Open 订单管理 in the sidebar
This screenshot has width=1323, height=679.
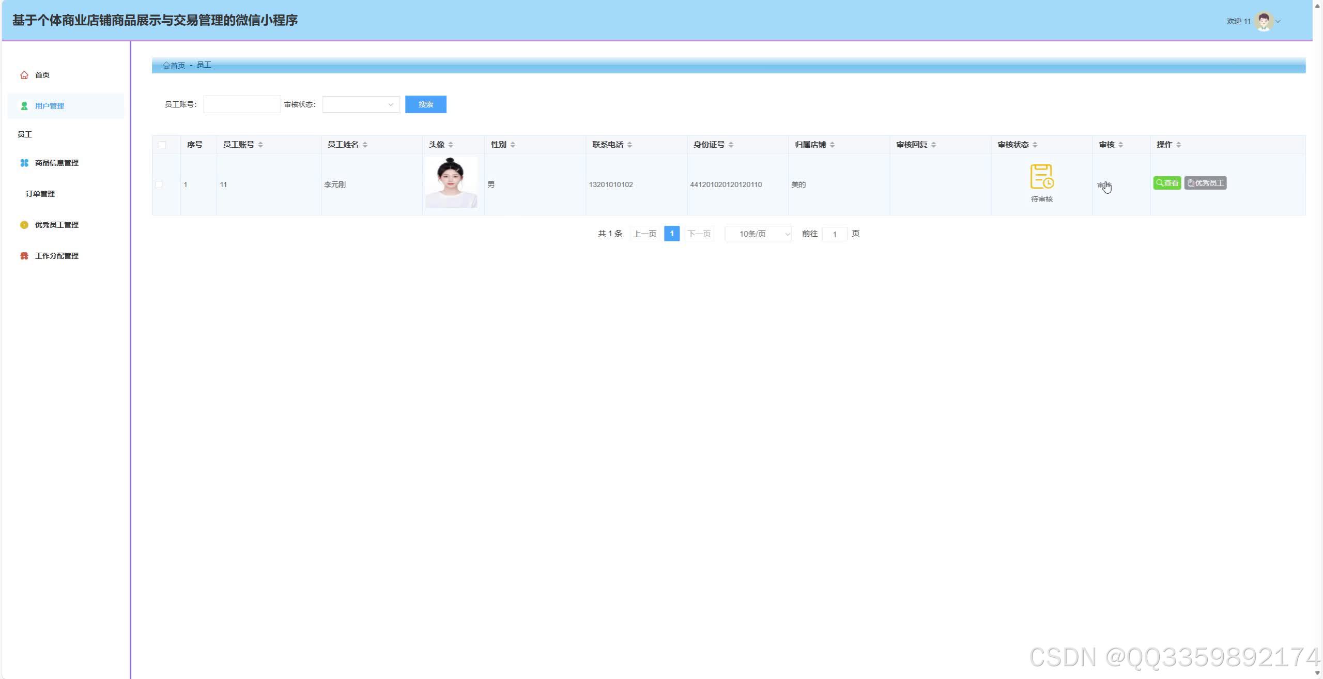click(x=40, y=194)
